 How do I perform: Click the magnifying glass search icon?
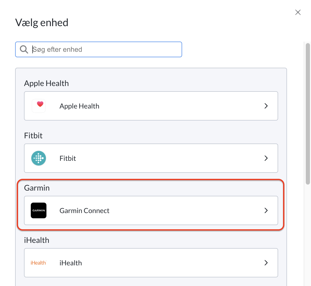pos(24,49)
